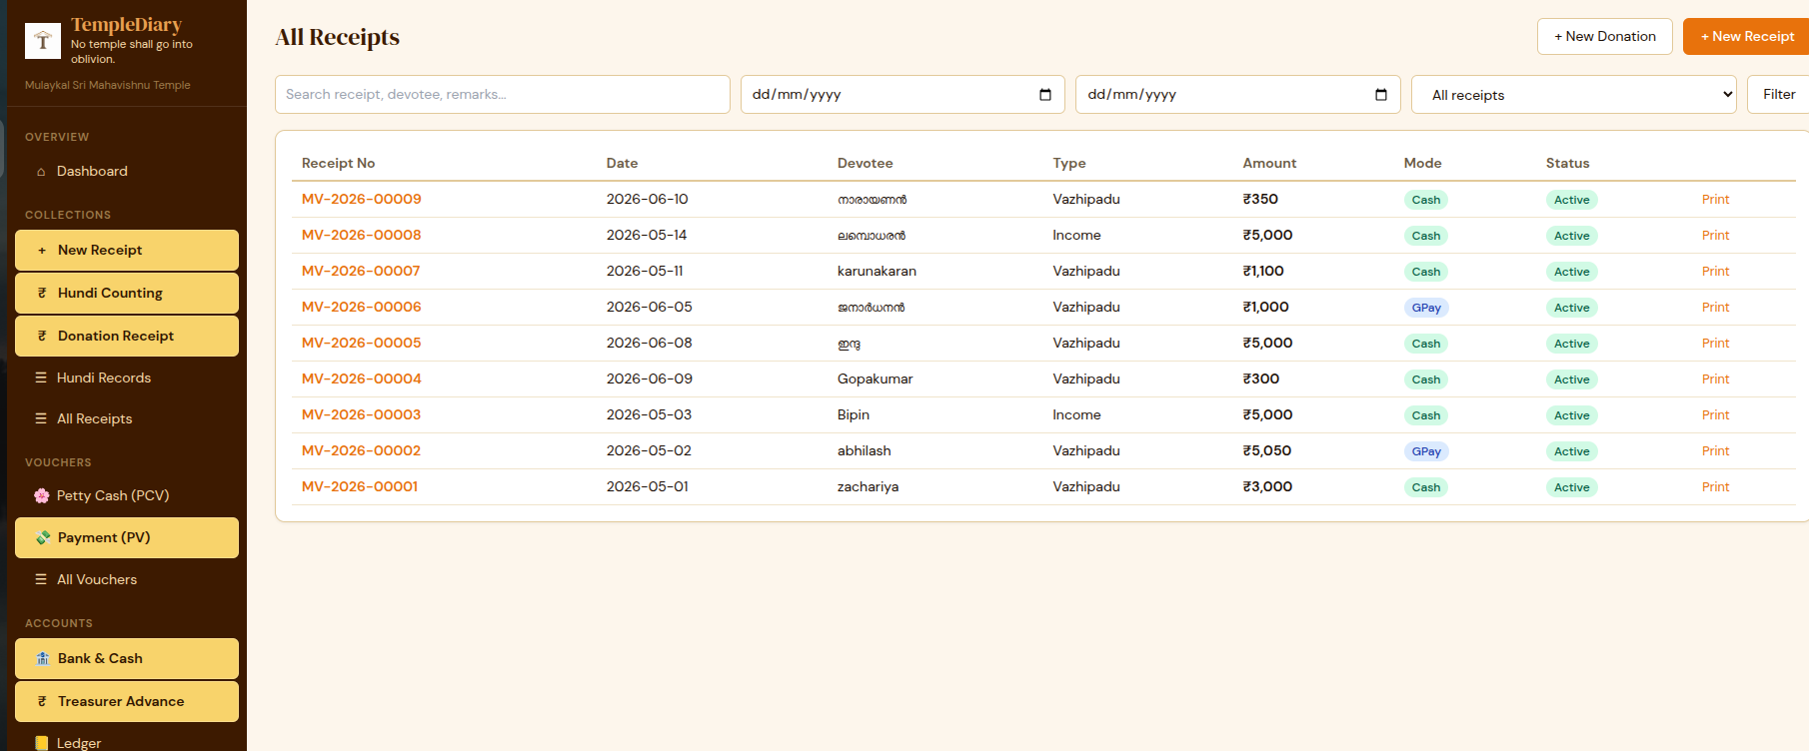
Task: Print receipt MV-2026-00009
Action: tap(1715, 200)
